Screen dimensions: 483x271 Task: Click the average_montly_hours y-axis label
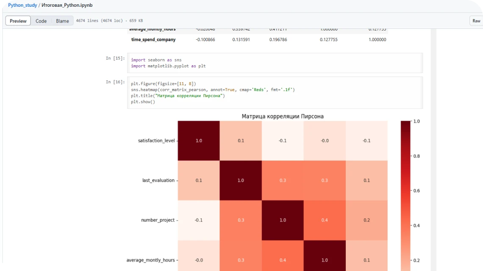click(x=150, y=260)
